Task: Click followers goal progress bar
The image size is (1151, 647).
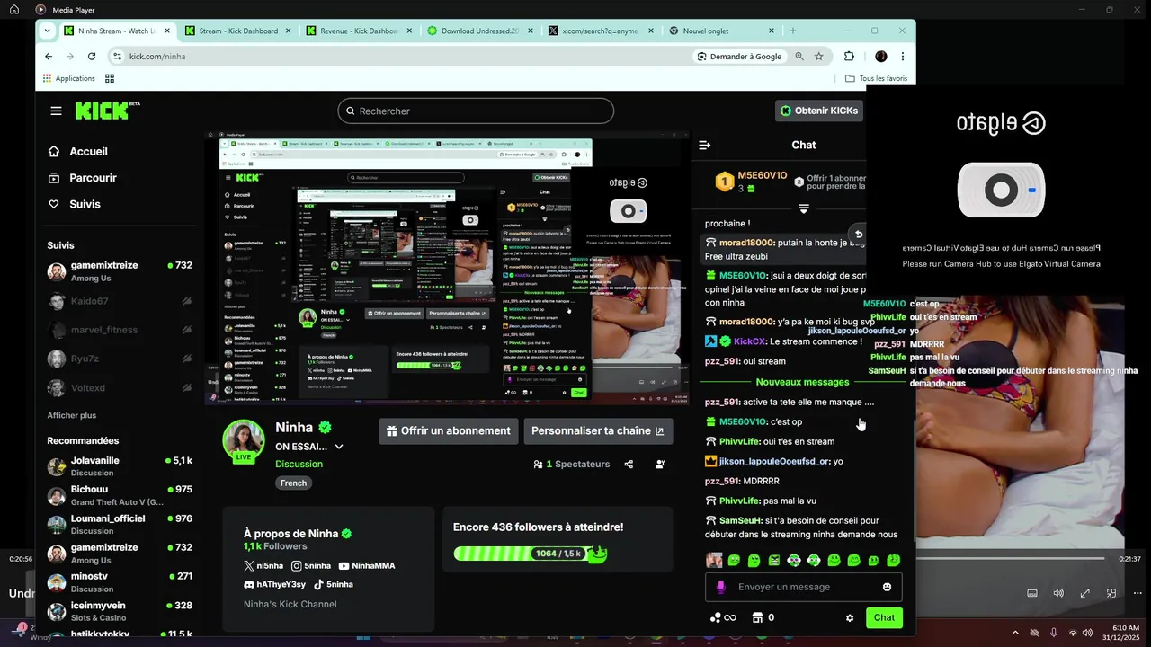Action: pyautogui.click(x=531, y=554)
